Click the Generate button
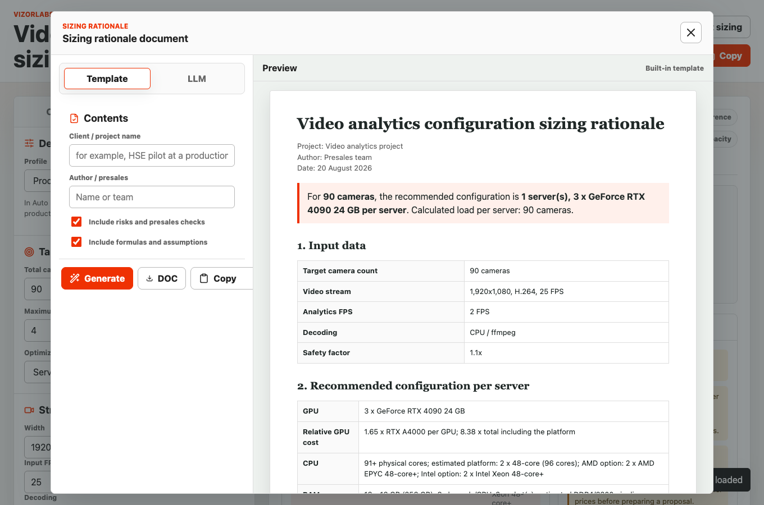764x505 pixels. (x=97, y=278)
